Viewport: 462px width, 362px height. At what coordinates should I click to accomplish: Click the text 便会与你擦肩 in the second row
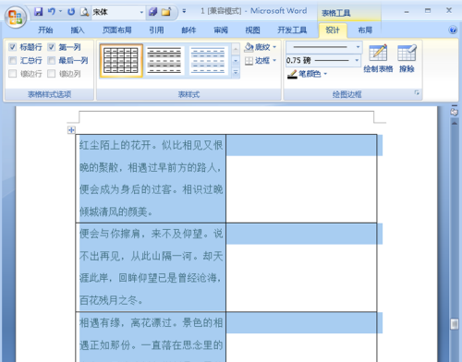tap(110, 234)
